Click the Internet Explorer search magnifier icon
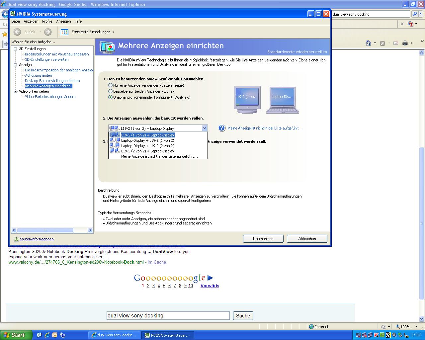 pyautogui.click(x=415, y=14)
